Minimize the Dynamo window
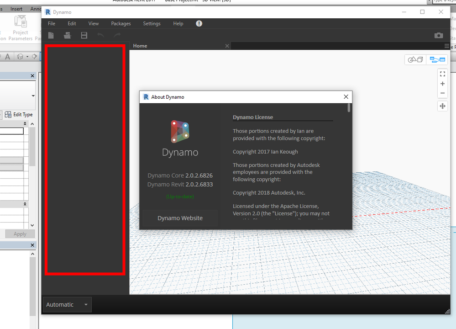The width and height of the screenshot is (456, 329). tap(404, 12)
